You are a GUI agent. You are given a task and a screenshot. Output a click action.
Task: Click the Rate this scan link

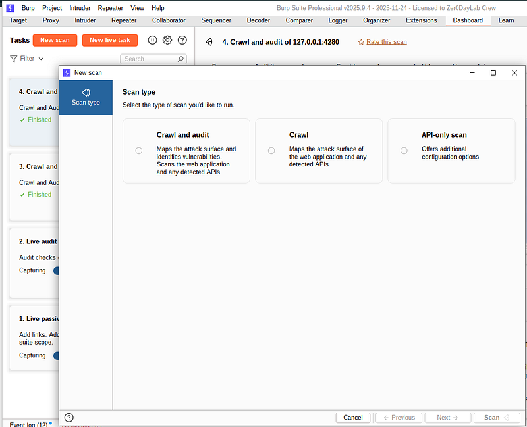(387, 42)
